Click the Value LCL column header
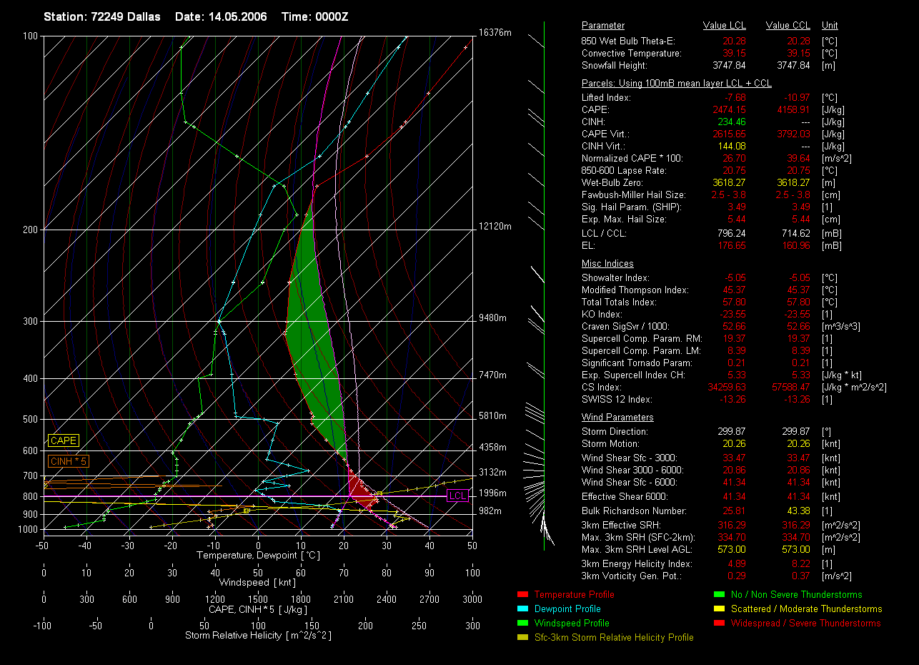 [x=725, y=26]
